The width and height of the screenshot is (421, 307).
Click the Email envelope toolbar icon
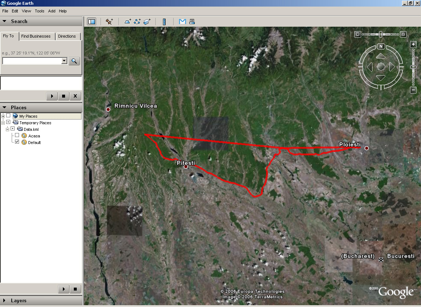pyautogui.click(x=182, y=22)
